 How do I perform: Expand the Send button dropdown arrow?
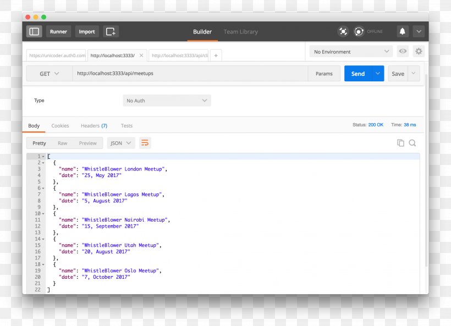click(377, 73)
